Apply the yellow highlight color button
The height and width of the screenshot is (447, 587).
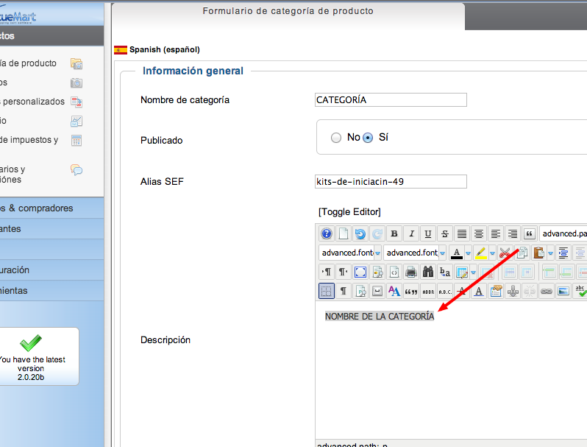coord(480,253)
